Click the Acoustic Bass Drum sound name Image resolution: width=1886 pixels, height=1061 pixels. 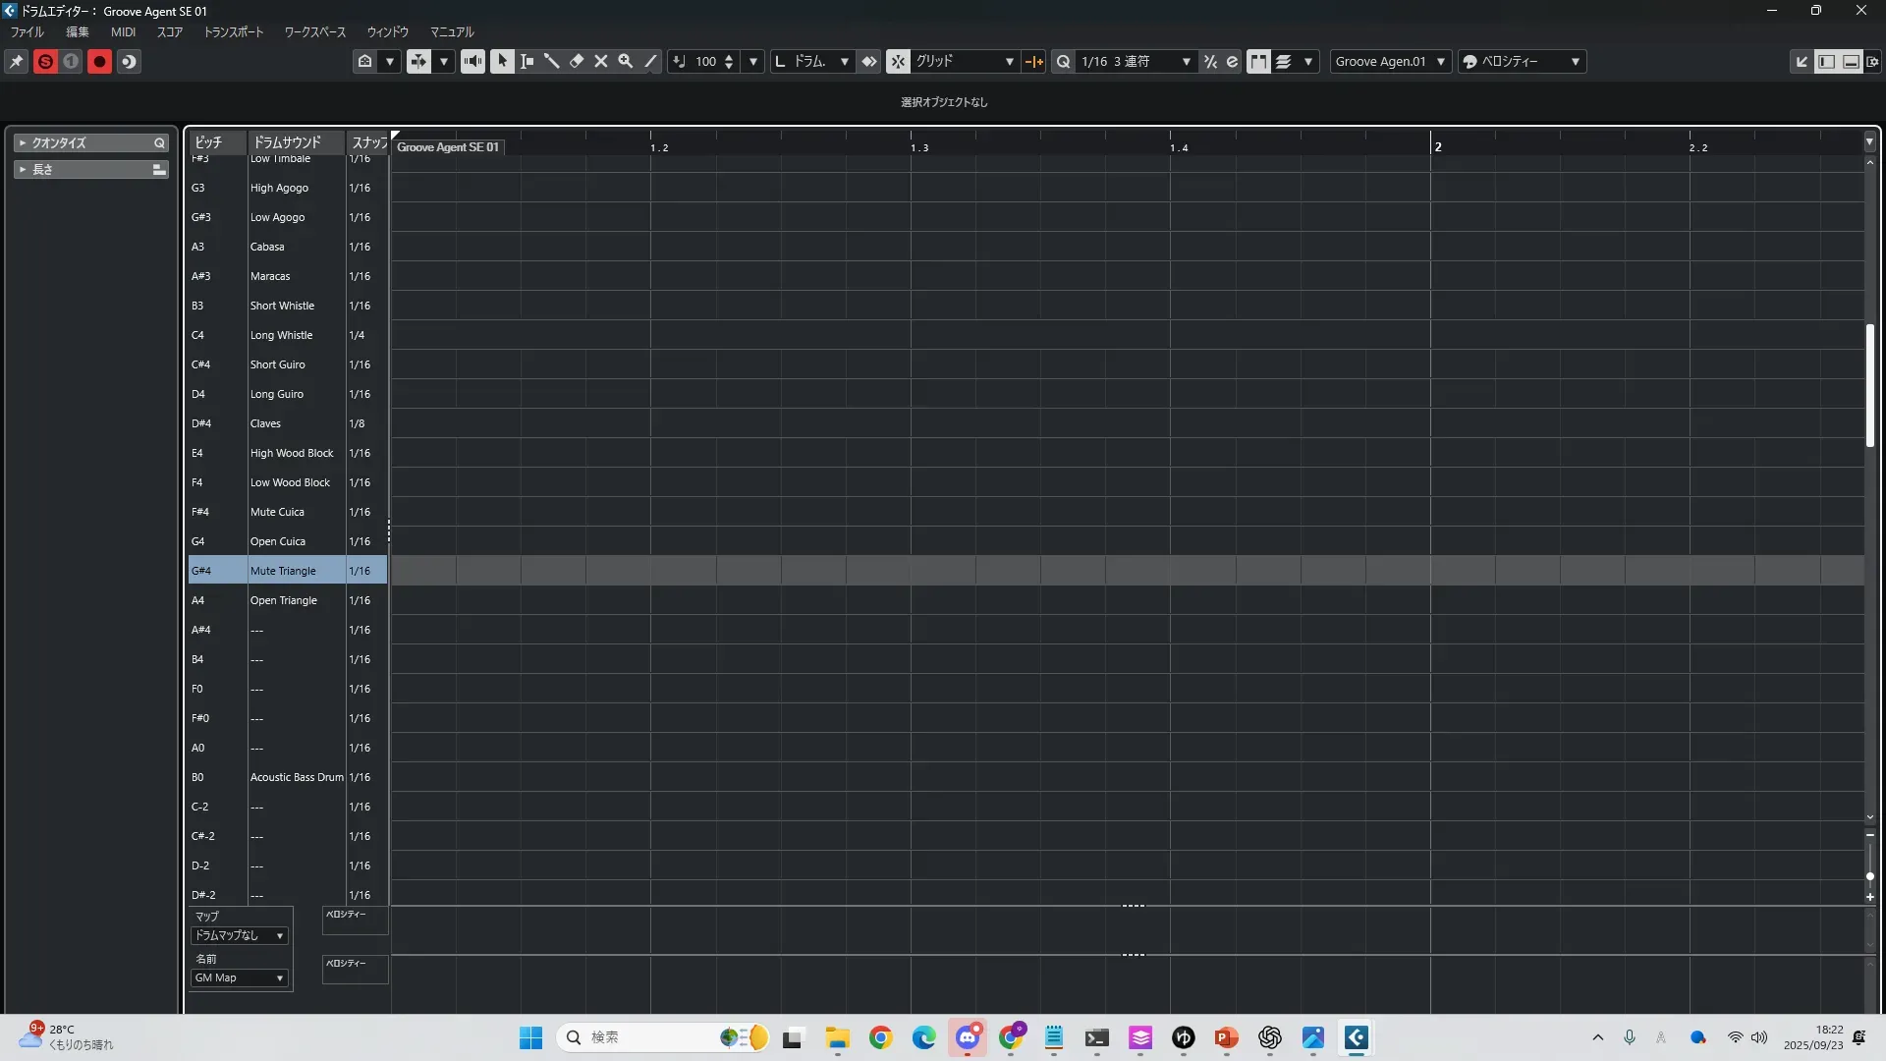296,777
